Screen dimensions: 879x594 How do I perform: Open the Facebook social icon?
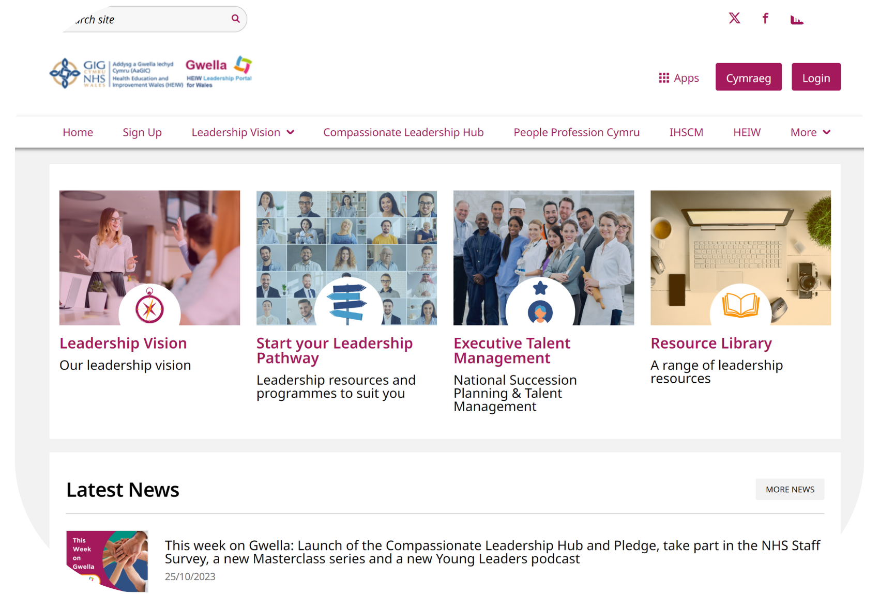tap(765, 19)
